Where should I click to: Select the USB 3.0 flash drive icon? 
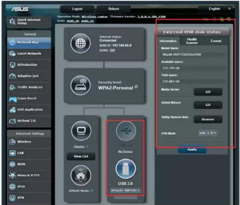(126, 169)
